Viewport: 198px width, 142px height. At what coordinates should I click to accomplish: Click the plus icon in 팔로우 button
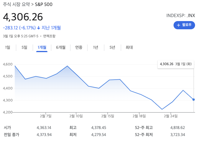178,25
